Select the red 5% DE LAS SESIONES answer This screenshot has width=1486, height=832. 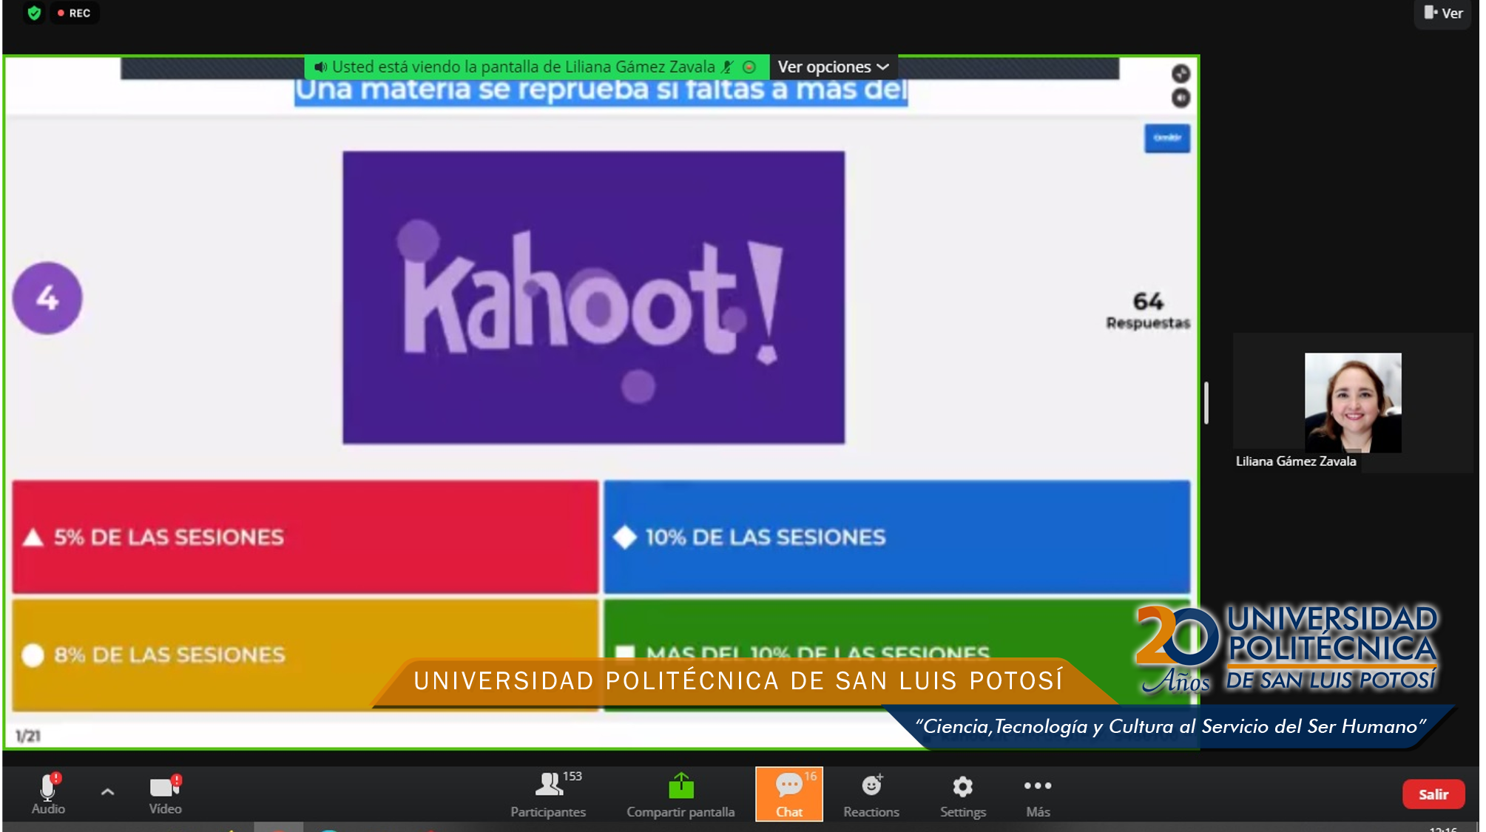(x=305, y=537)
